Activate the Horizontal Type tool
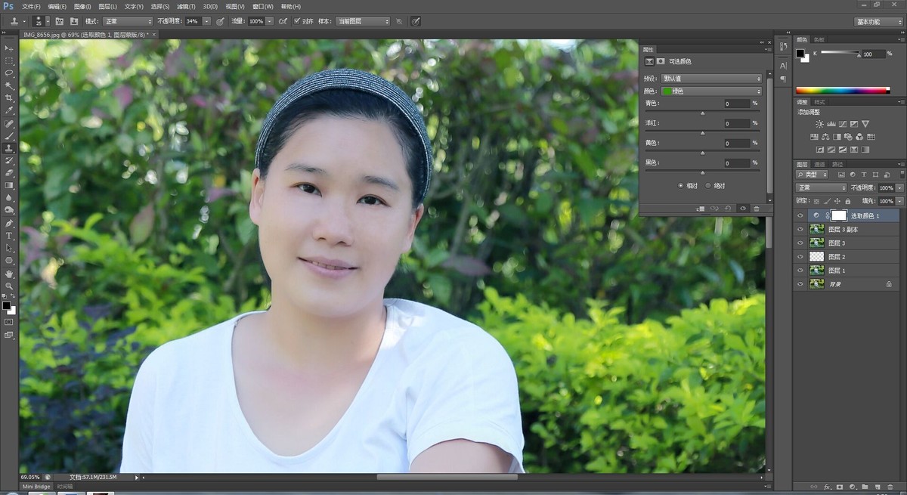The height and width of the screenshot is (495, 907). pyautogui.click(x=9, y=236)
